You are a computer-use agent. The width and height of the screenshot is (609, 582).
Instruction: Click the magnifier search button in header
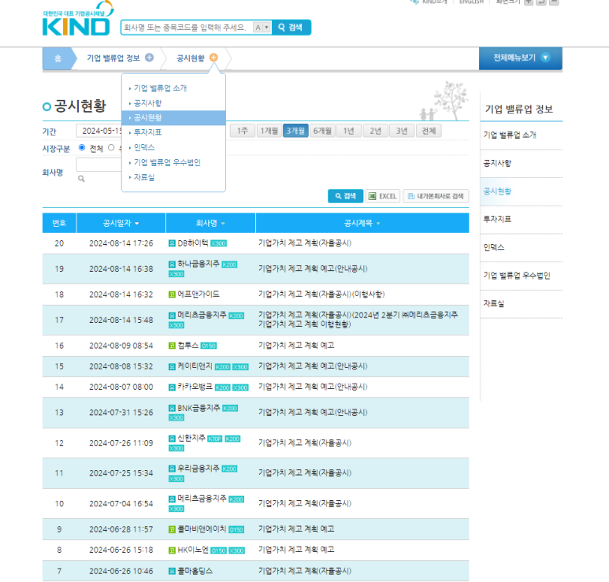tap(292, 28)
